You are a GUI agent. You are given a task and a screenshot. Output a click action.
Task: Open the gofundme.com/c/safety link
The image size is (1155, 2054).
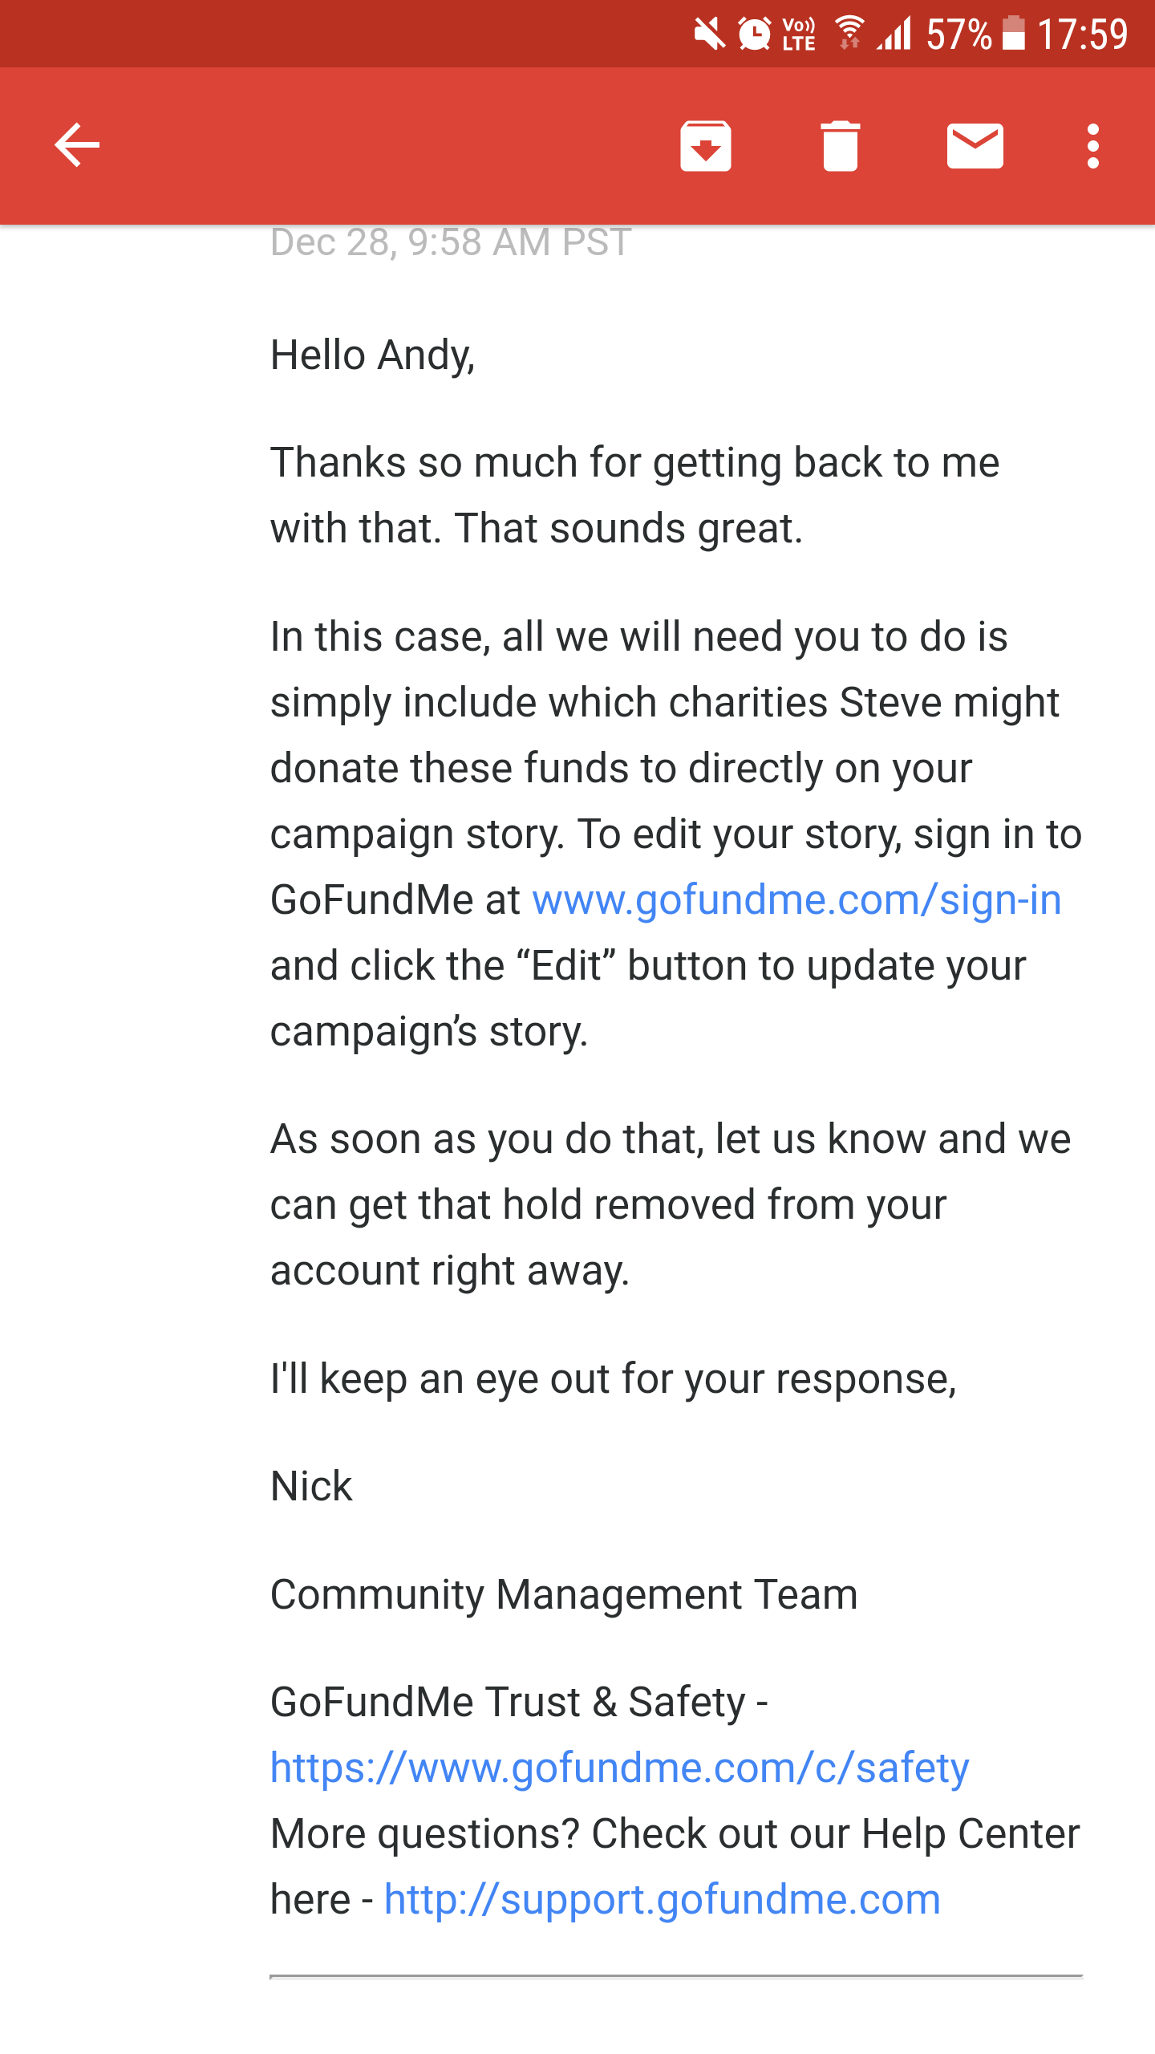[x=619, y=1768]
